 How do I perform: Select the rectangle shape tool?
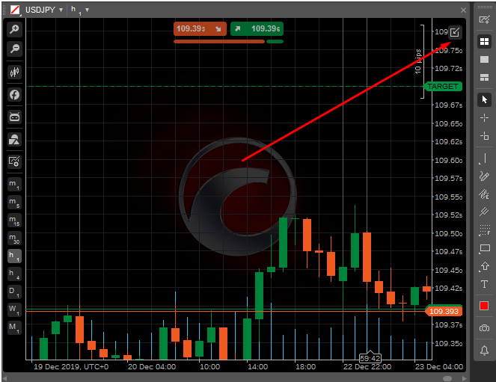coord(484,248)
